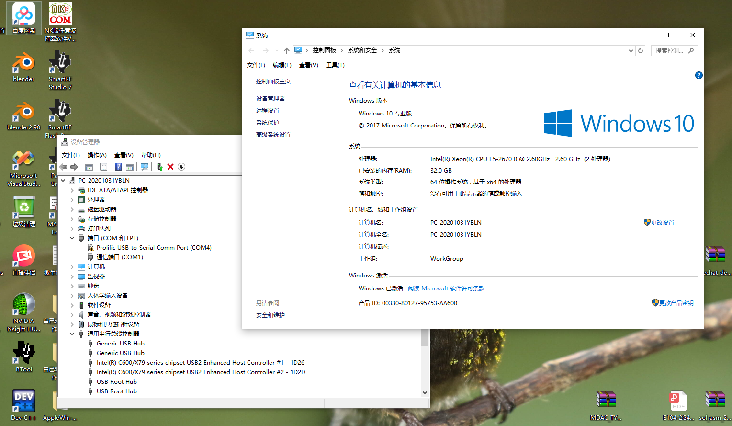Screen dimensions: 732x426
Task: Collapse PC-20201031YBLN root tree node
Action: pyautogui.click(x=63, y=181)
